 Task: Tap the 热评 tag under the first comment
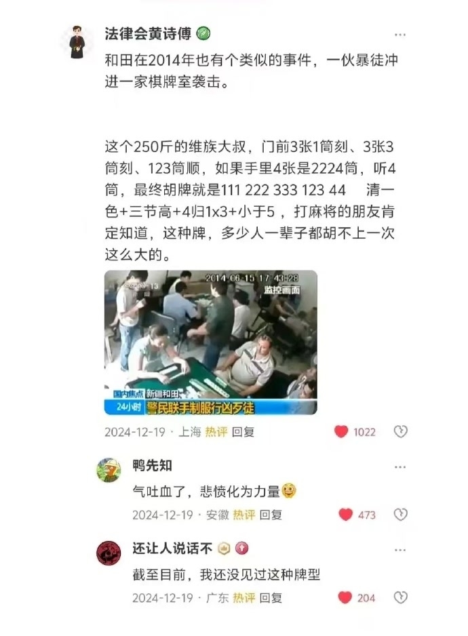(x=216, y=432)
